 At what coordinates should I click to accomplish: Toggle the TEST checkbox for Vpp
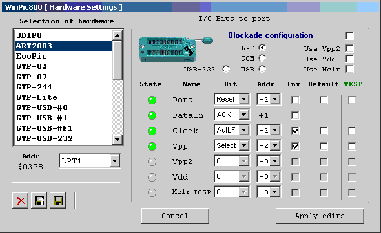[352, 146]
